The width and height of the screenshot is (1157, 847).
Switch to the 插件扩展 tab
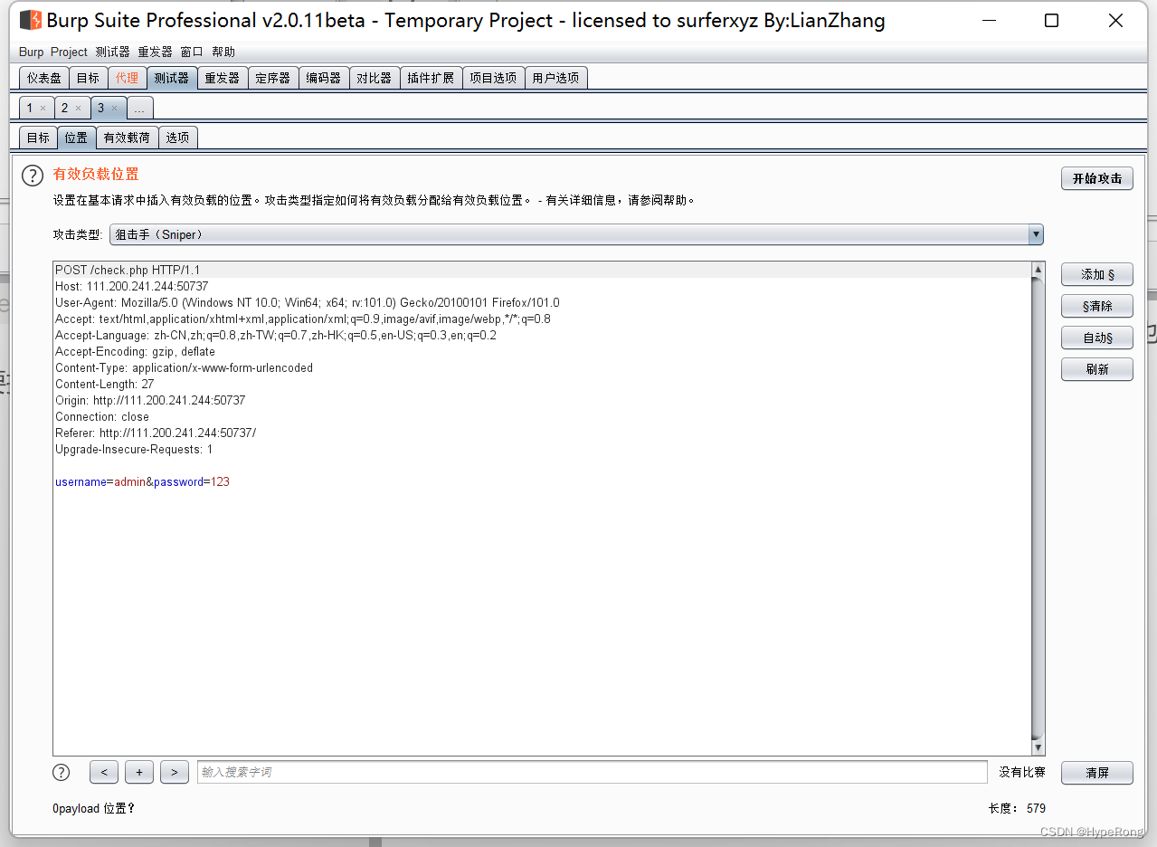coord(431,78)
